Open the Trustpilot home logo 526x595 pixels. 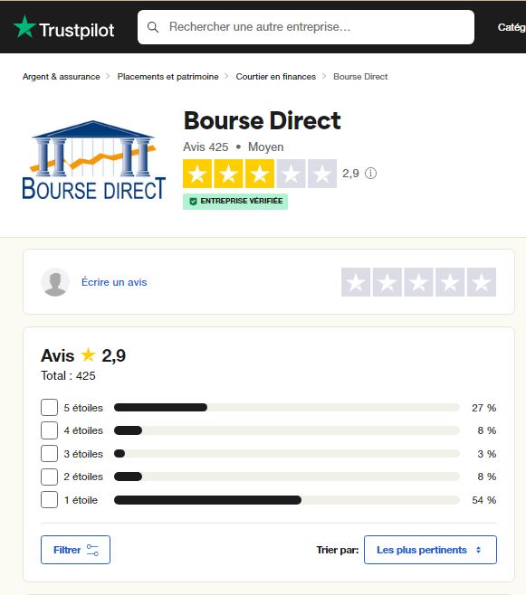click(63, 27)
